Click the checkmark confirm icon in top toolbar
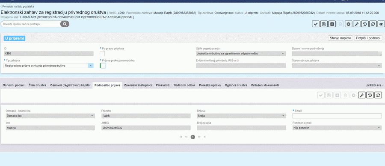Image resolution: width=385 pixels, height=166 pixels. pyautogui.click(x=316, y=24)
